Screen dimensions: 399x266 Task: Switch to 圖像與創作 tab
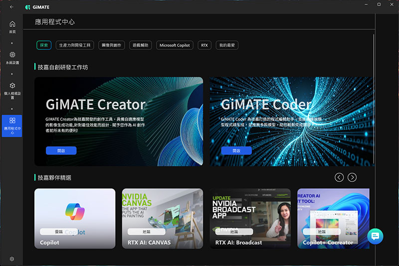112,45
